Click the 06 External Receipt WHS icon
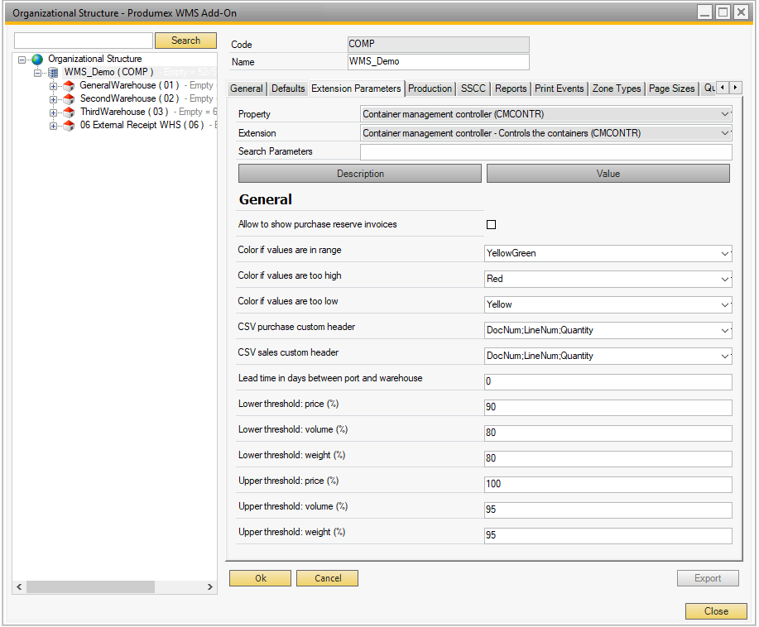This screenshot has width=759, height=627. [69, 126]
